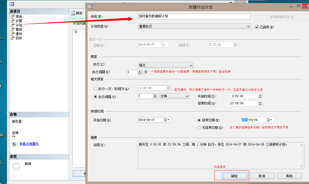
Task: Open the 常规 page
Action: click(x=19, y=17)
